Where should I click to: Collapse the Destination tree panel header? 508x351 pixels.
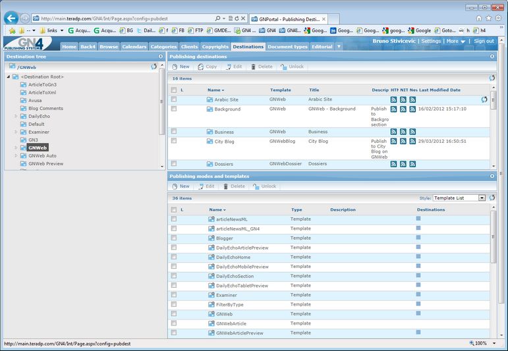coord(161,57)
